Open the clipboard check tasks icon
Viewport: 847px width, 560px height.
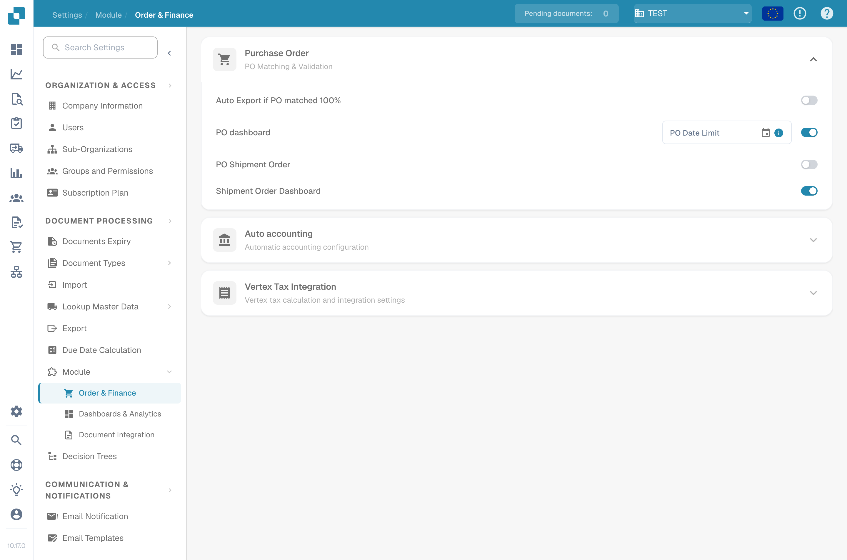(16, 123)
